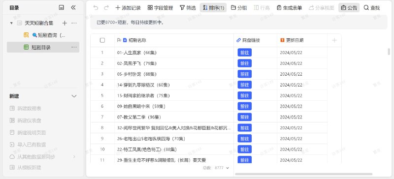Expand 从其他数据源同步 submenu arrow

pos(74,157)
